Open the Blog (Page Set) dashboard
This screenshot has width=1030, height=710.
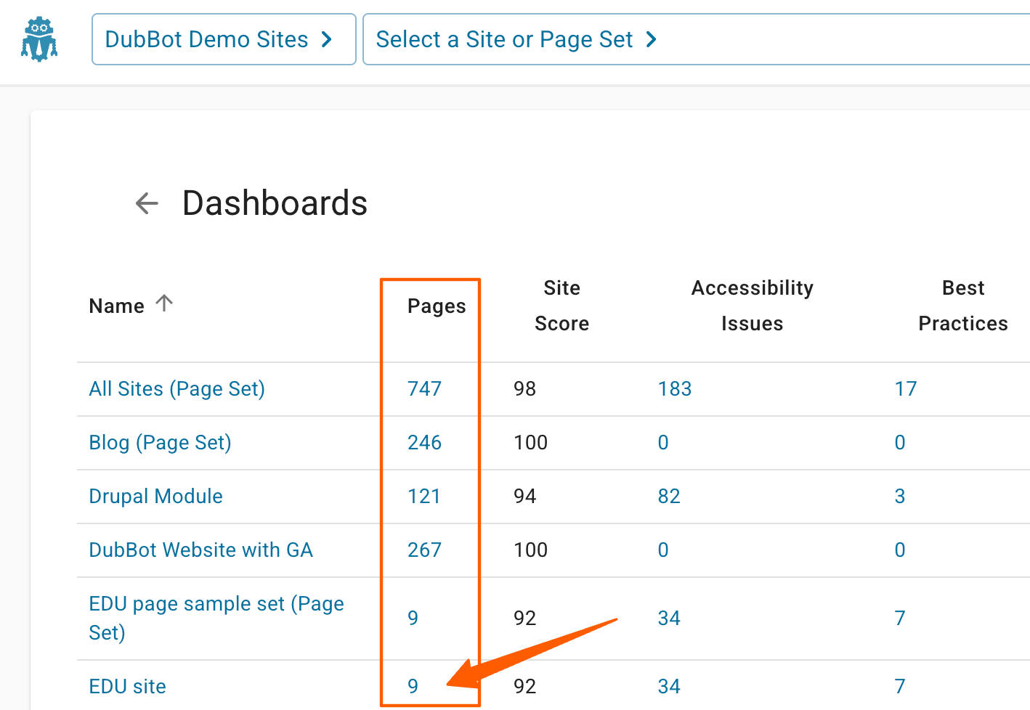click(x=160, y=442)
